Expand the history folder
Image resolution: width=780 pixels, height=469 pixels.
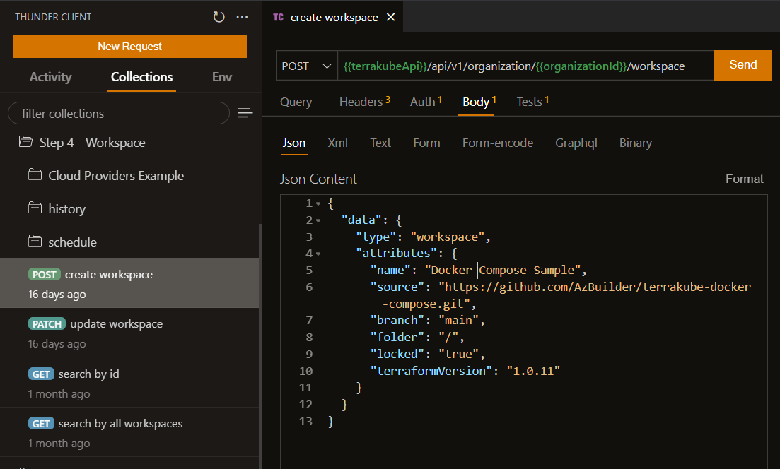tap(66, 209)
